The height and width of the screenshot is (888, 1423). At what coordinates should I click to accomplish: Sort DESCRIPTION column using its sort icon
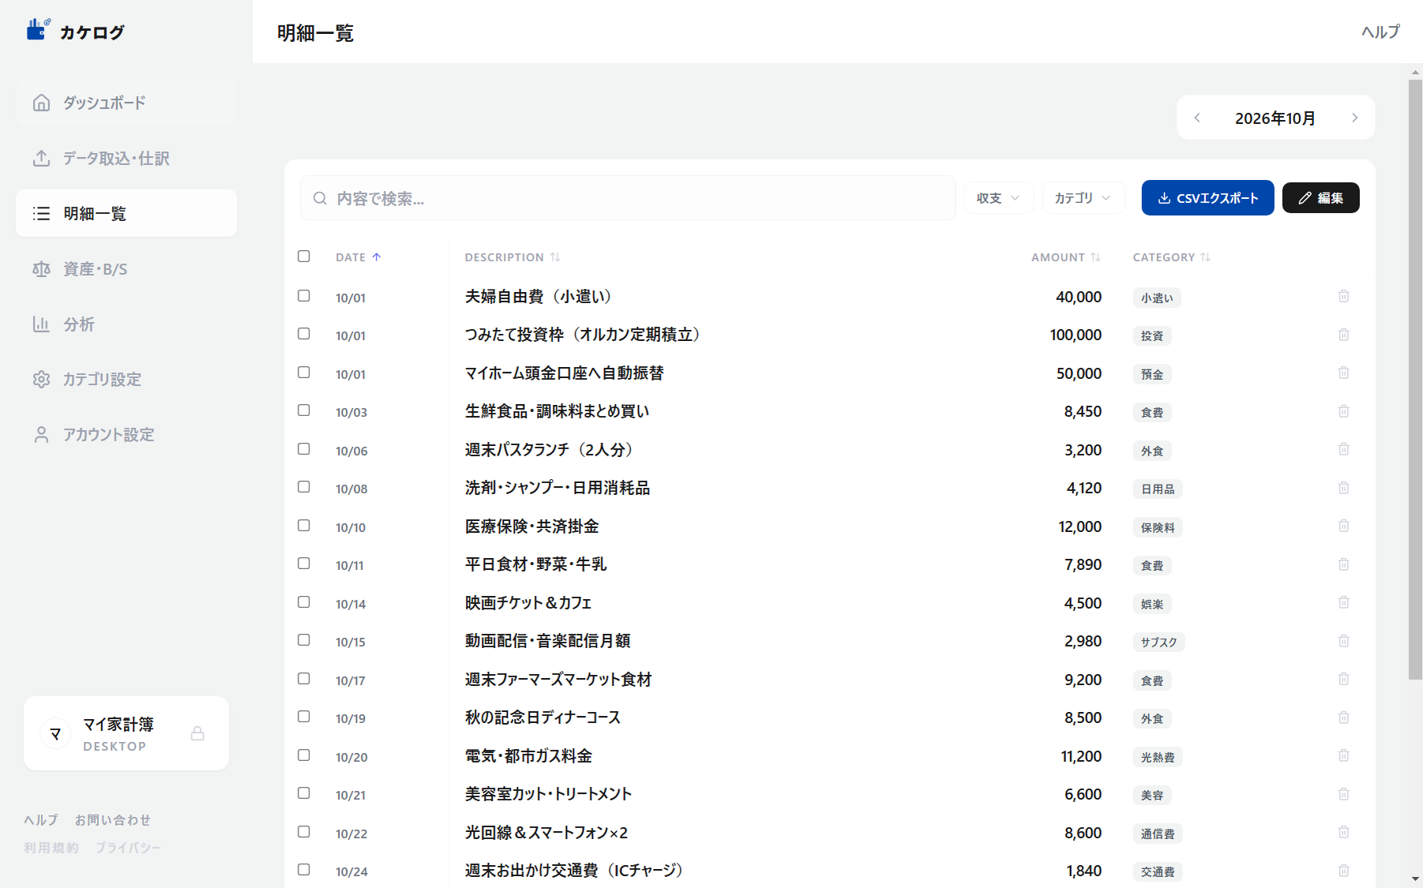point(555,257)
